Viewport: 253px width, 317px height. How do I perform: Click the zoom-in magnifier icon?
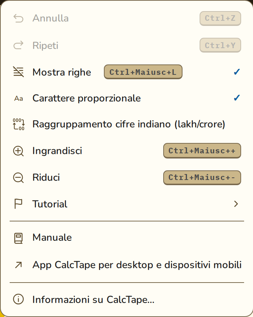coord(19,151)
